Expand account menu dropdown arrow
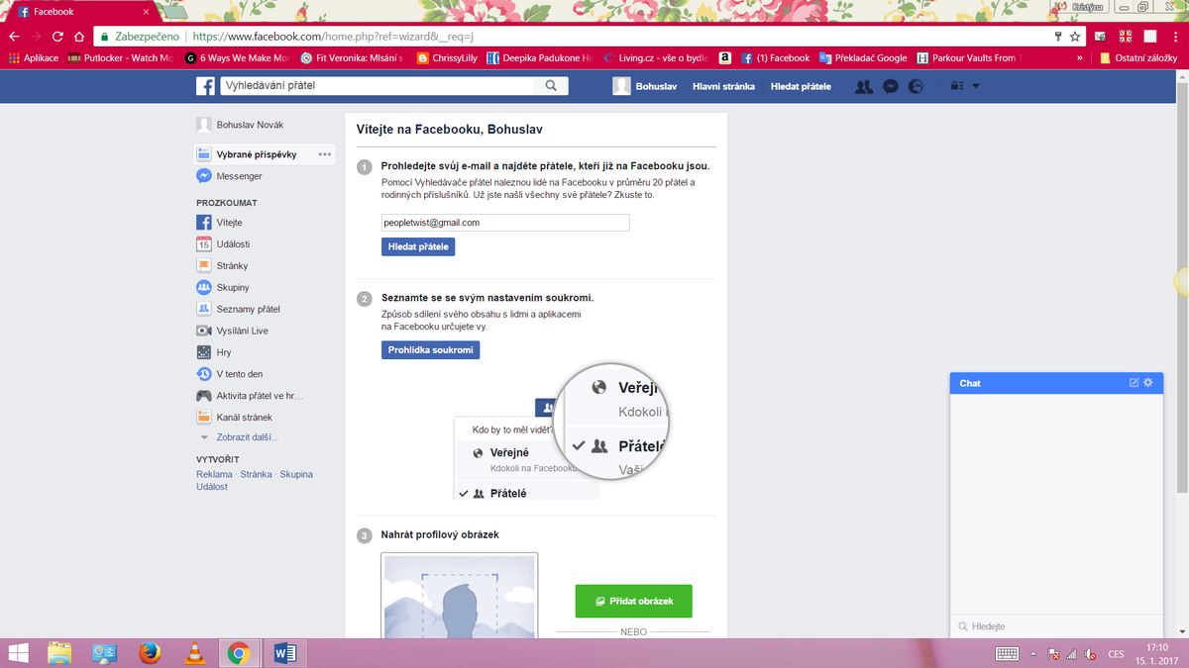The width and height of the screenshot is (1189, 668). pyautogui.click(x=976, y=87)
